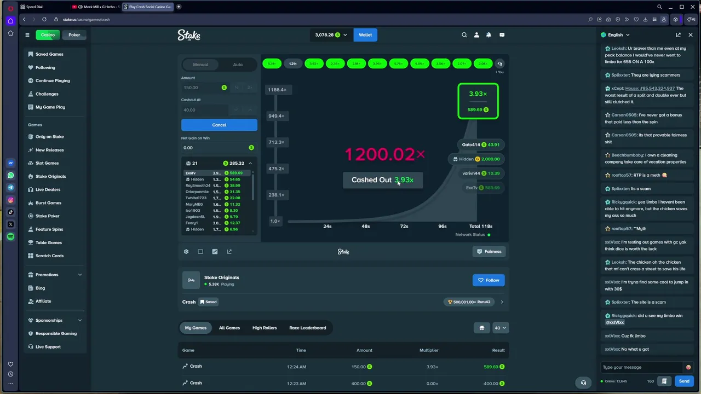Click the popout game icon

[229, 252]
